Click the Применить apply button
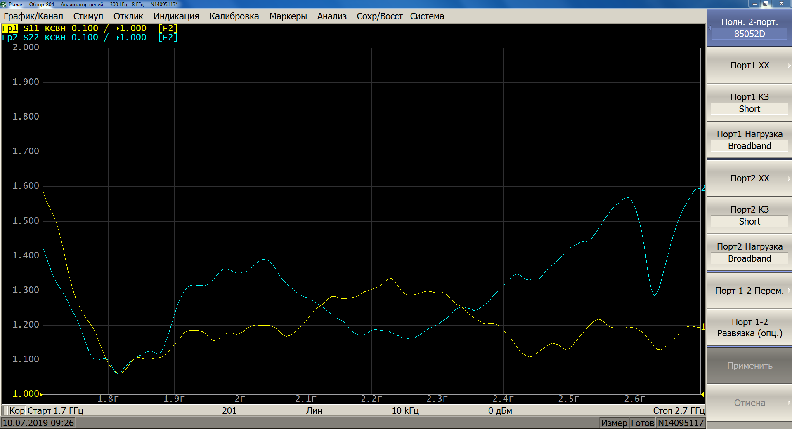The height and width of the screenshot is (429, 792). pyautogui.click(x=749, y=366)
